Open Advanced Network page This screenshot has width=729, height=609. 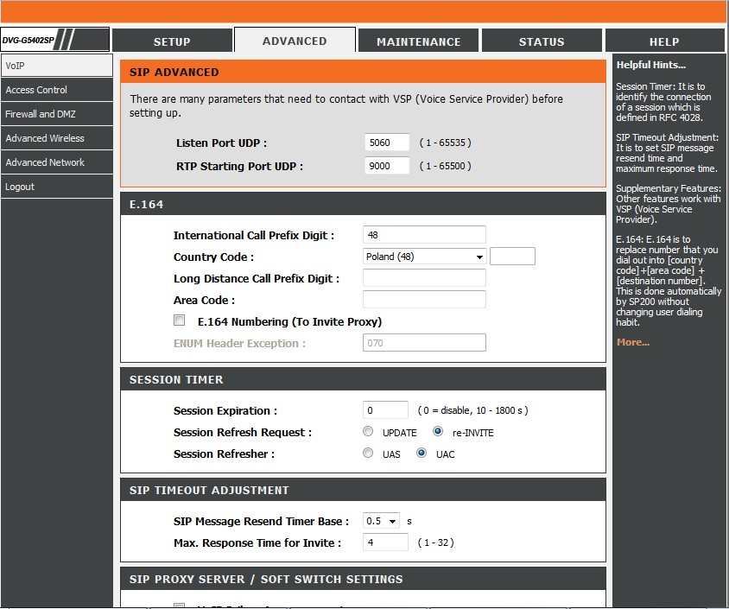57,162
